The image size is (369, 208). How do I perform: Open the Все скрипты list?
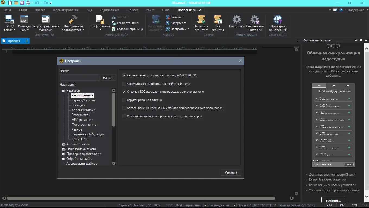(218, 23)
